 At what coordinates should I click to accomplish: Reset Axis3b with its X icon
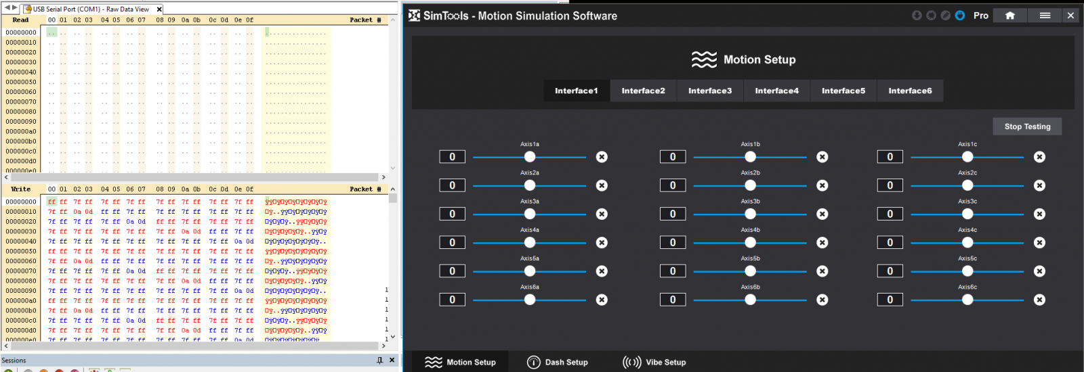tap(822, 214)
